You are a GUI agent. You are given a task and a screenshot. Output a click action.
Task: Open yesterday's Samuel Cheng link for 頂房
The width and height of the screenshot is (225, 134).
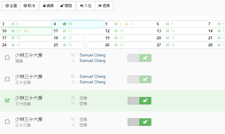92,55
